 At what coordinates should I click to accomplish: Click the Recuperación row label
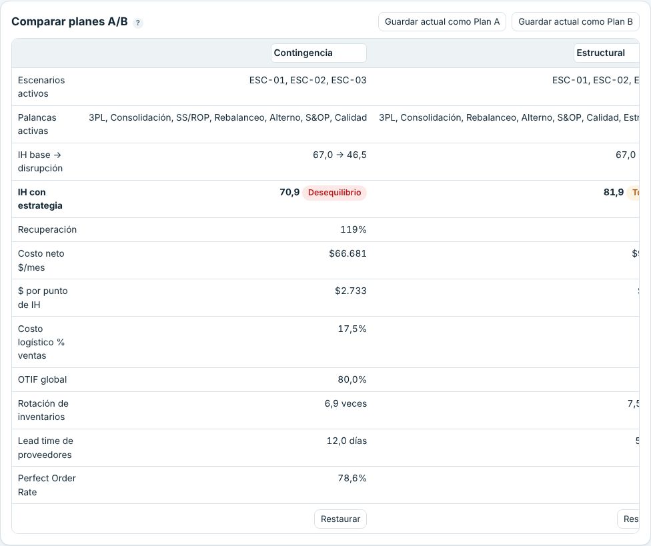[47, 229]
